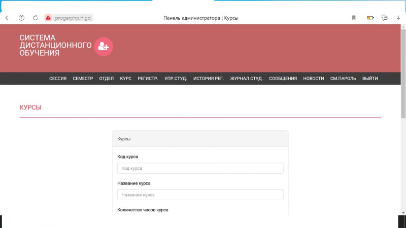Image resolution: width=406 pixels, height=228 pixels.
Task: Open the downloads arrow icon
Action: pos(398,18)
